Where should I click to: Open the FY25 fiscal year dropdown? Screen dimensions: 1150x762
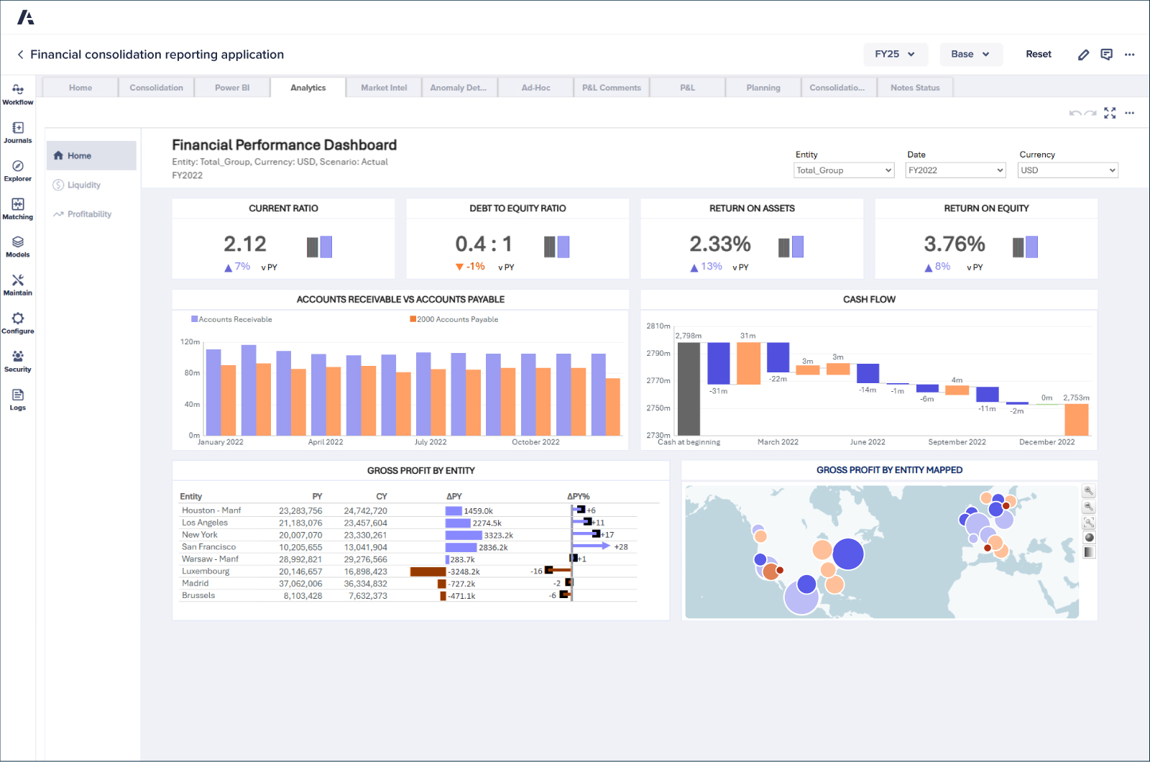pyautogui.click(x=895, y=54)
